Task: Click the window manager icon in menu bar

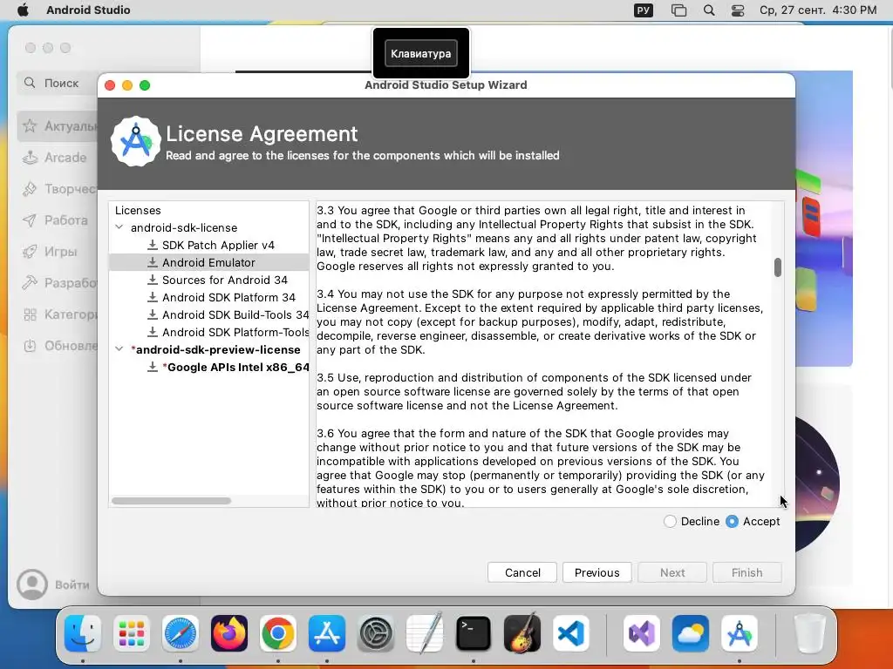Action: [x=678, y=10]
